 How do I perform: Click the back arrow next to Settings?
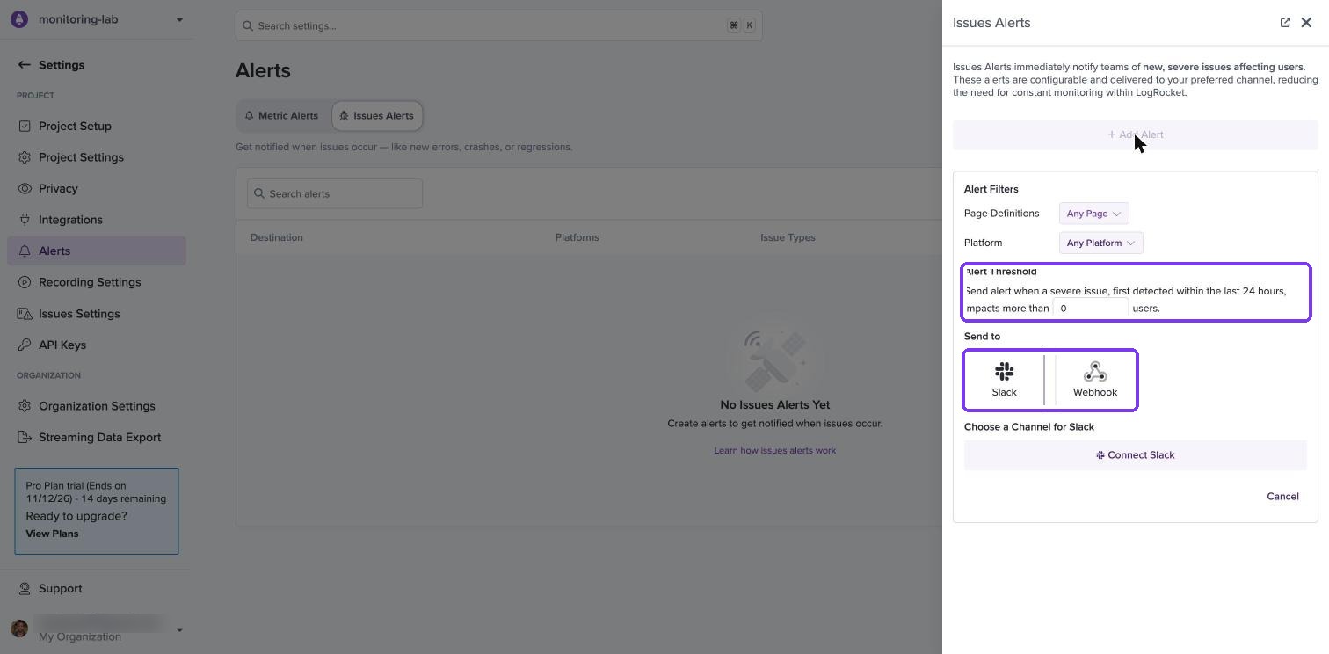click(x=24, y=65)
